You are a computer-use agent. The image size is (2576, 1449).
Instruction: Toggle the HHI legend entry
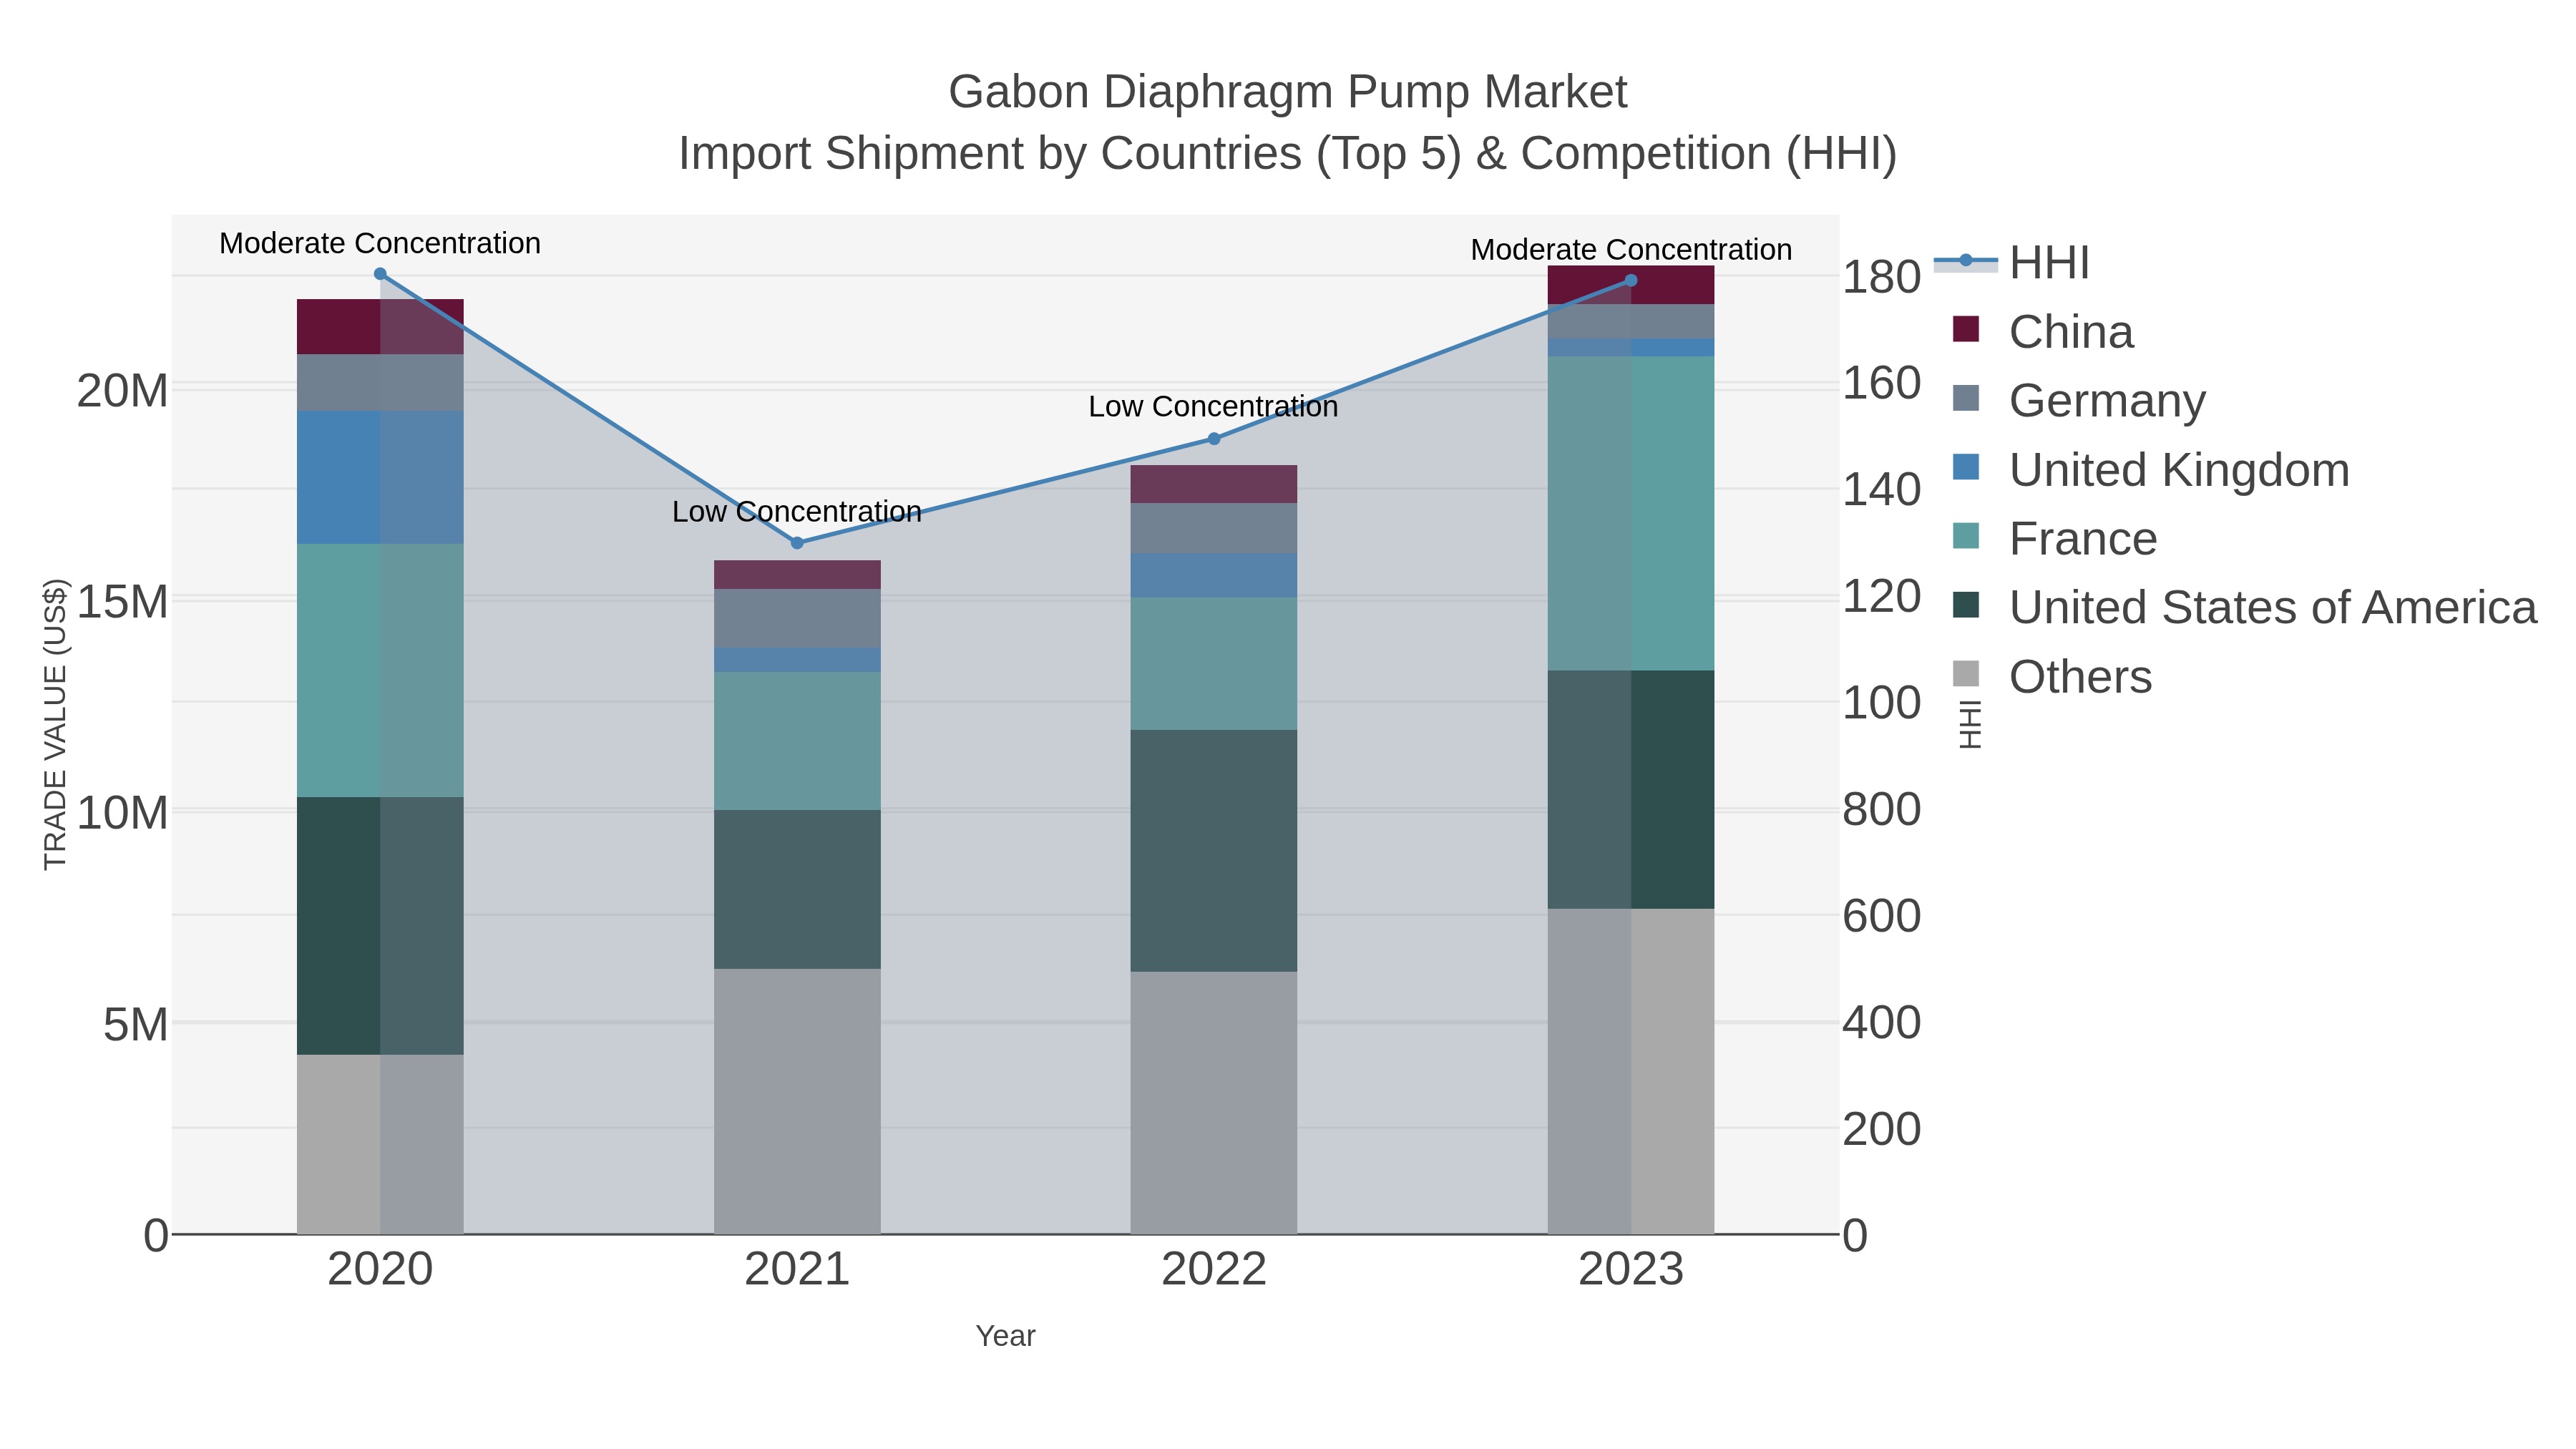tap(2012, 263)
